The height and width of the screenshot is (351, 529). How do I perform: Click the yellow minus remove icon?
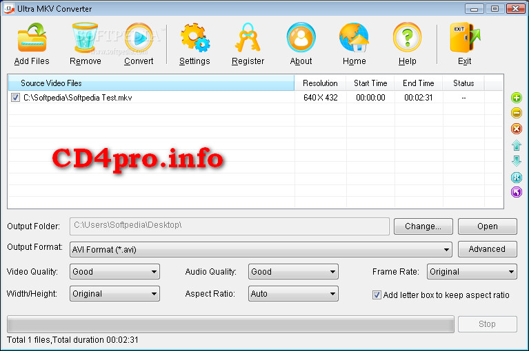coord(516,113)
